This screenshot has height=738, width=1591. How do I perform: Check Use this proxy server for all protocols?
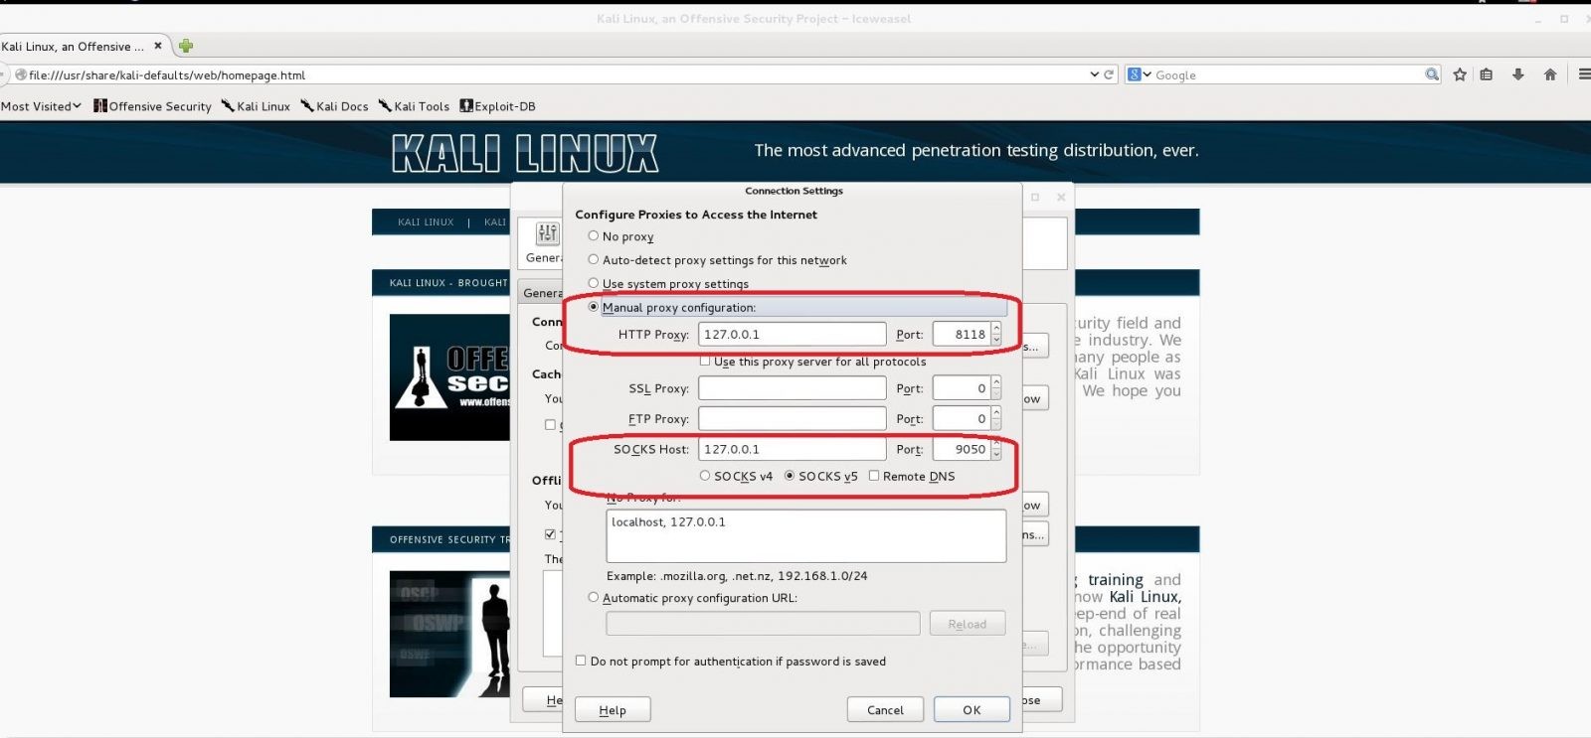[705, 361]
